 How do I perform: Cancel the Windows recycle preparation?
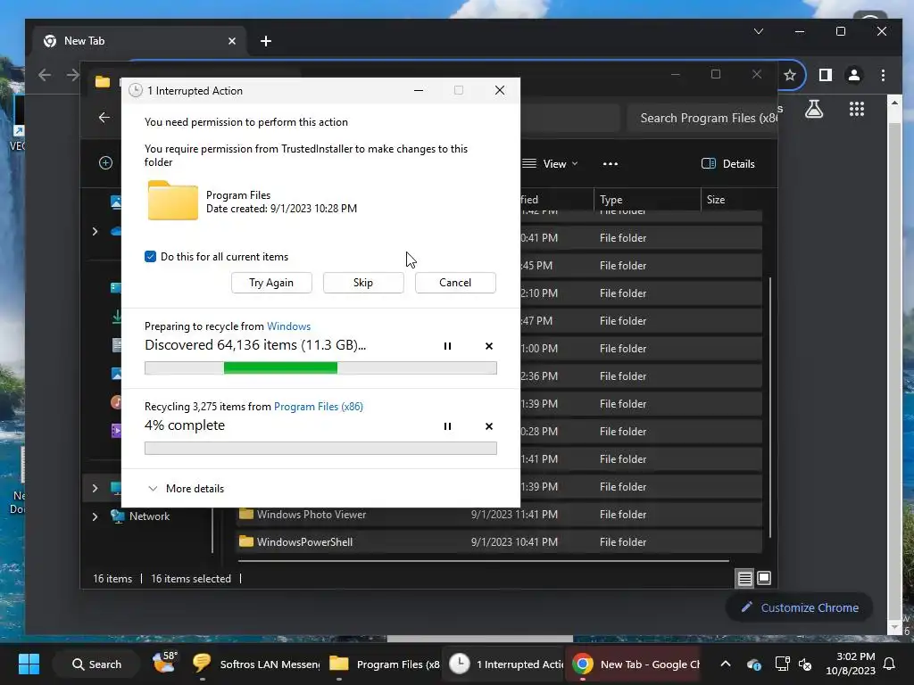(x=489, y=346)
